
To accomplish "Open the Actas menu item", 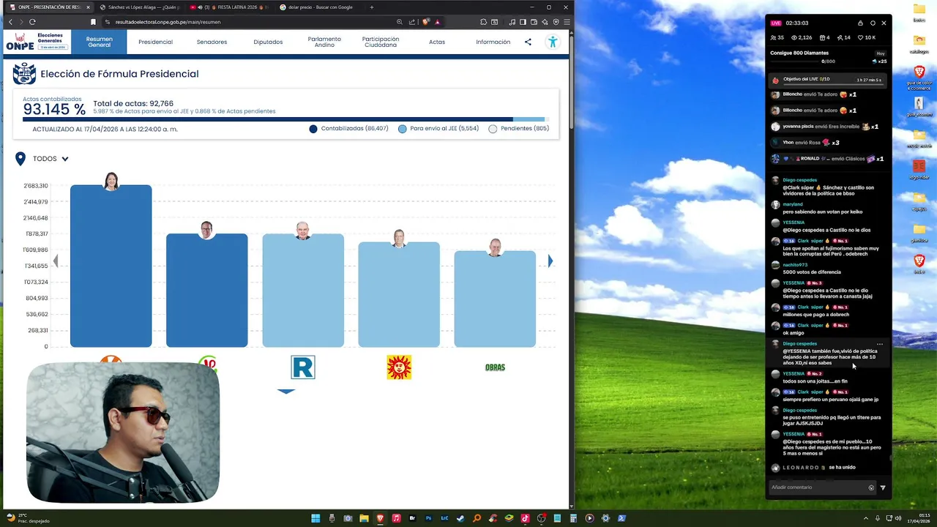I will [437, 42].
